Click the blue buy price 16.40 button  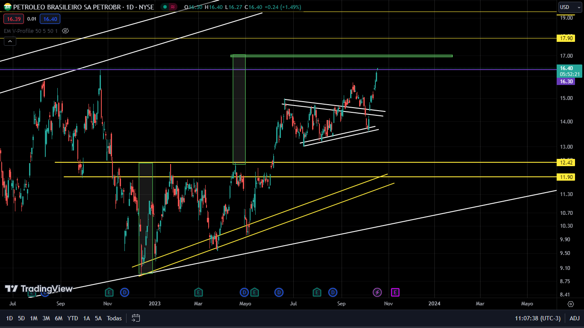(x=50, y=19)
